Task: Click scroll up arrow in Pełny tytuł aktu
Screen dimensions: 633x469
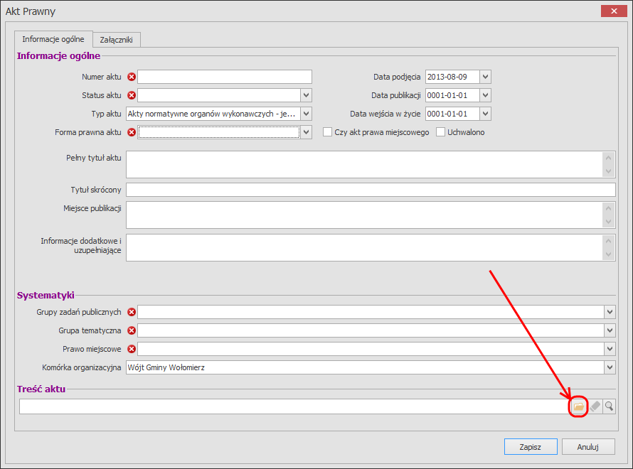Action: [x=608, y=158]
